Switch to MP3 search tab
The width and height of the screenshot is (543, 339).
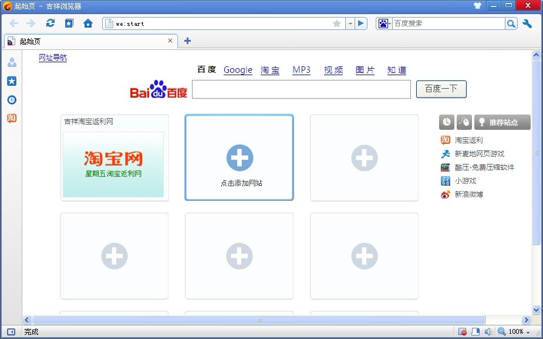[301, 70]
